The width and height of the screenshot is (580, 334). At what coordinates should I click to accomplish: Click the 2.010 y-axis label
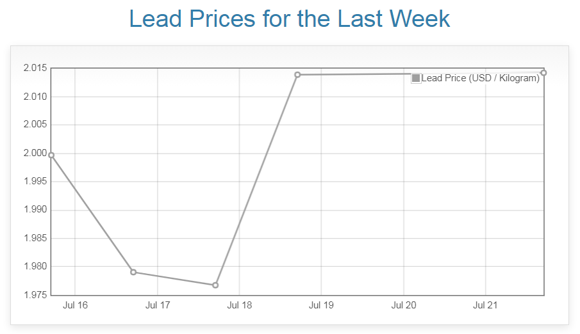tap(35, 97)
